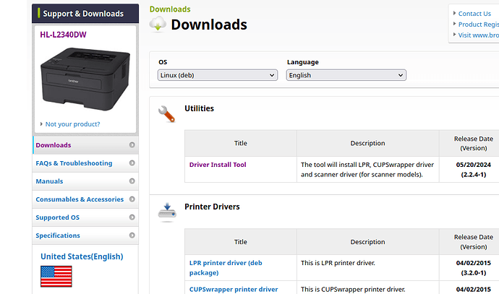
Task: Click the green Downloads breadcrumb
Action: point(170,9)
